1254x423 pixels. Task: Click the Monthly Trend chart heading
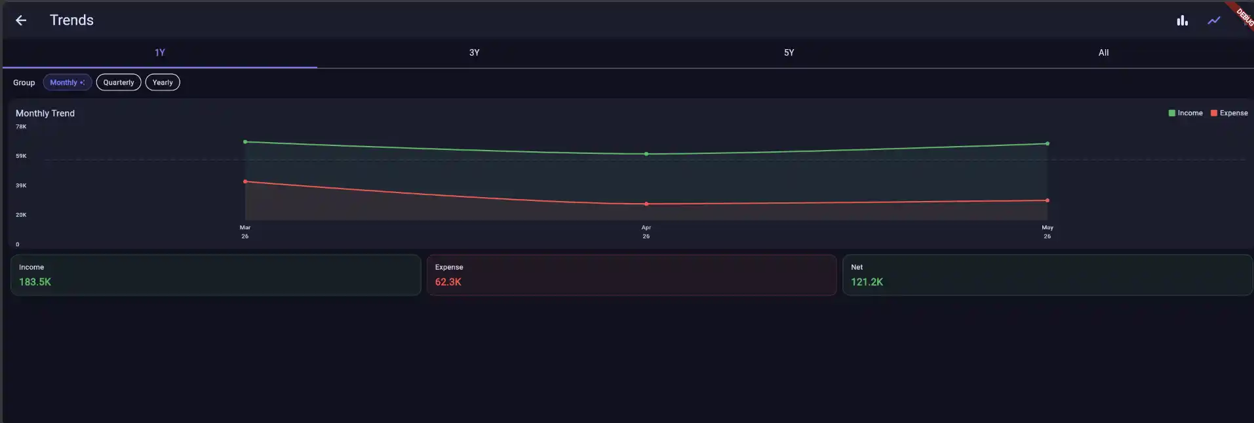click(x=45, y=113)
